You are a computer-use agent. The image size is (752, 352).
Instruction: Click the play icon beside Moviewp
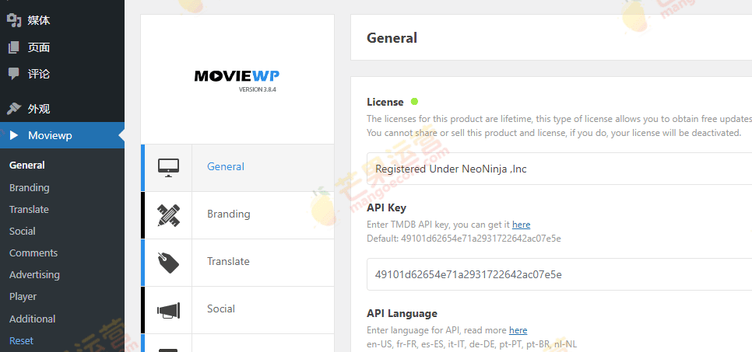point(14,135)
